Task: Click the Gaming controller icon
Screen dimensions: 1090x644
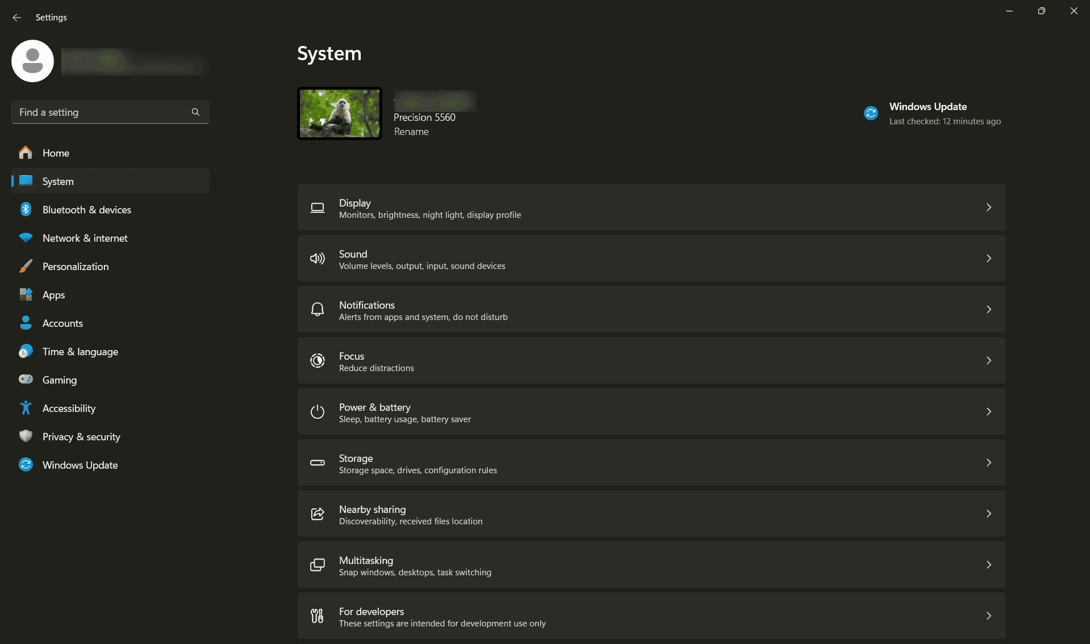Action: [26, 380]
